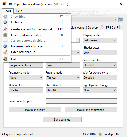Open the Low dropdown beside Simple reflections
127x137 pixels.
63,65
